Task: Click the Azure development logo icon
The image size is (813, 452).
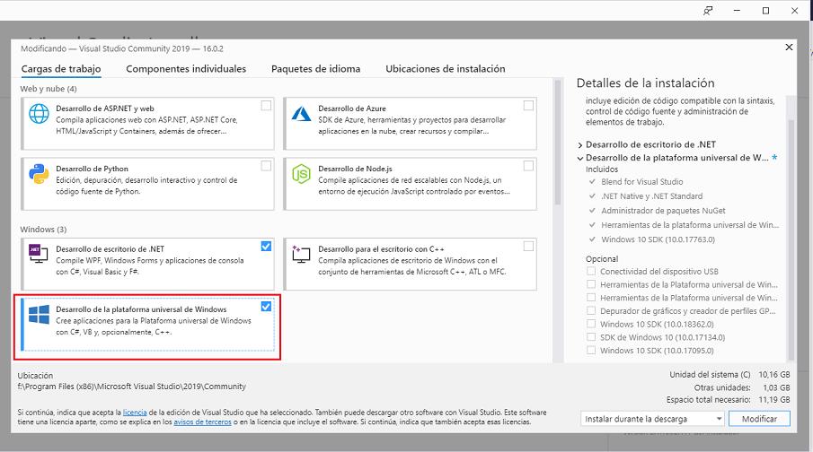Action: [301, 113]
